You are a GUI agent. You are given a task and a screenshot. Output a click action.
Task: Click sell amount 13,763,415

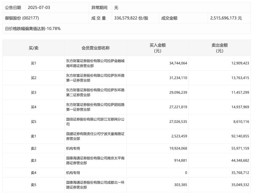click(240, 78)
